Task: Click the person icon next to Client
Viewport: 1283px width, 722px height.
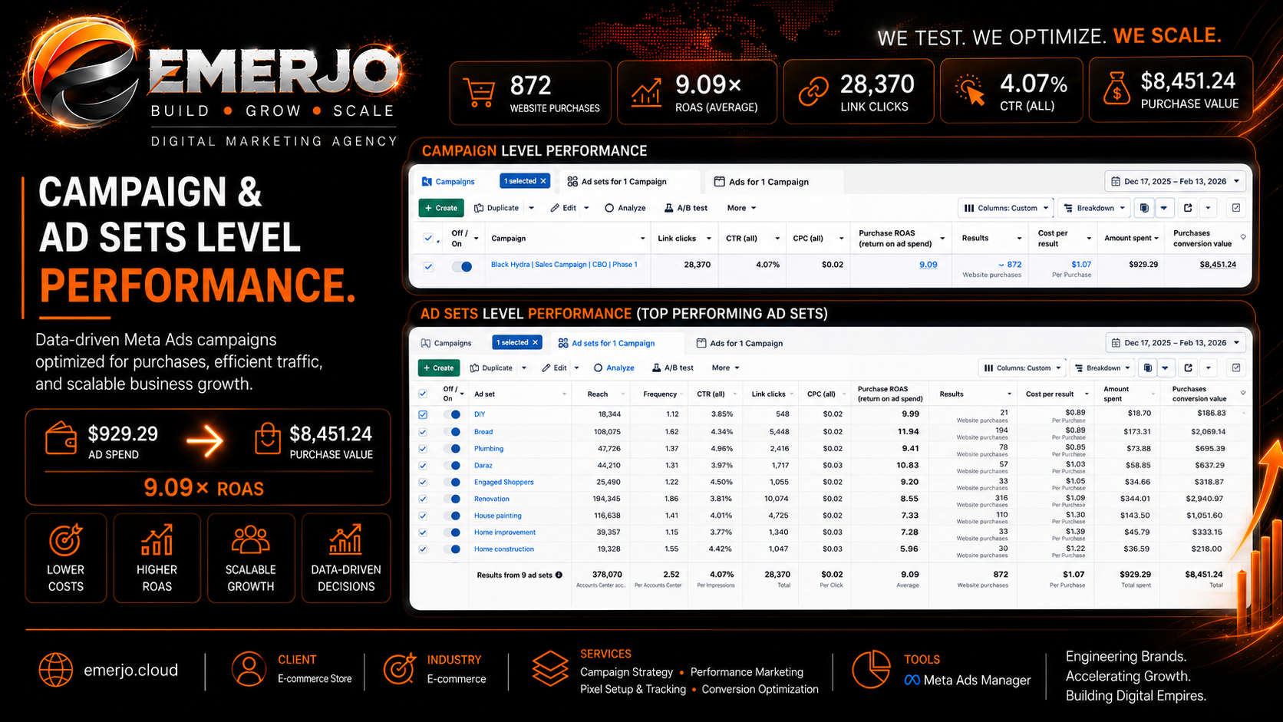Action: click(249, 669)
